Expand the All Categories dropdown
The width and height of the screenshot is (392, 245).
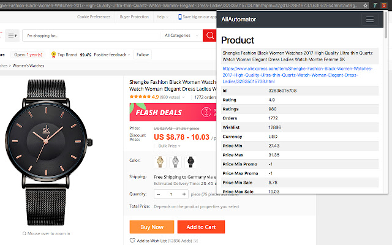182,36
